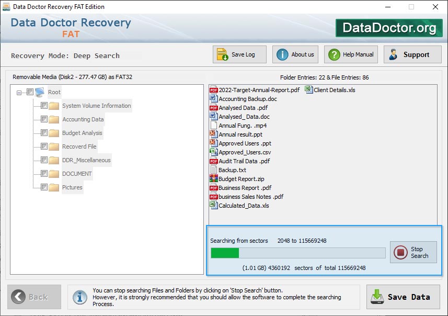448x316 pixels.
Task: Select Budget Analysis tree item
Action: coord(82,133)
